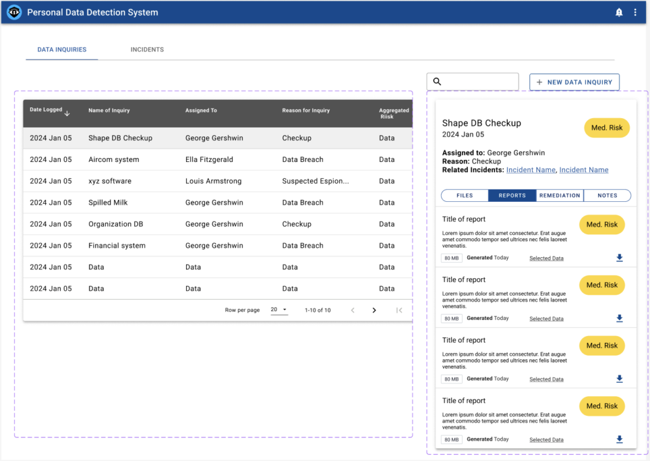Jump to first page of table
The image size is (650, 461).
click(399, 310)
